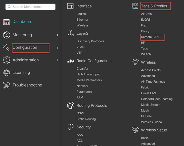
Task: Open Ethernet under Interface
Action: [x=82, y=20]
